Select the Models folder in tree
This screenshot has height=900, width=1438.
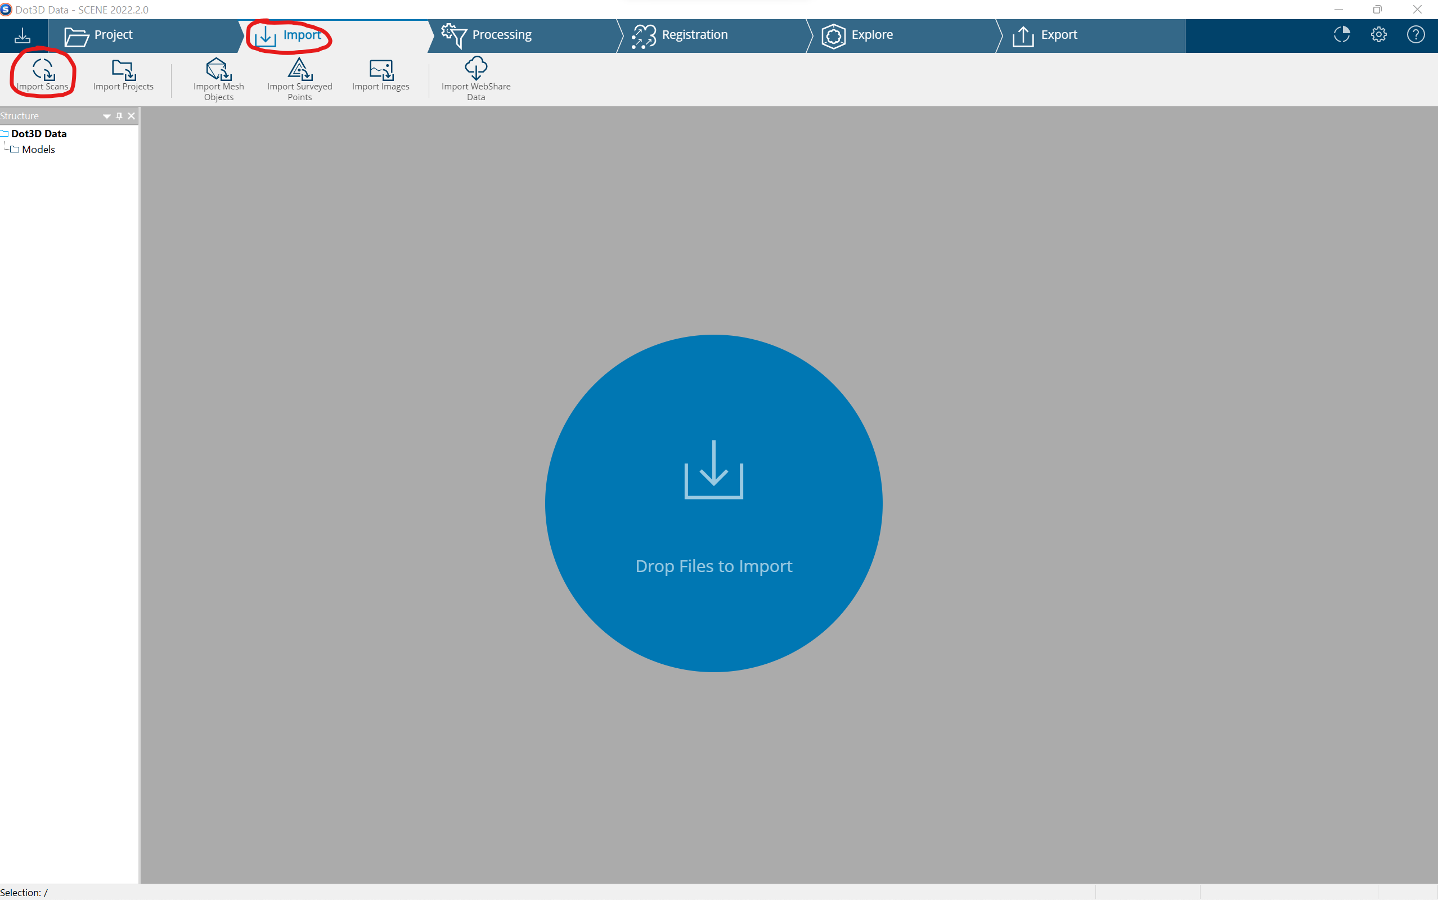click(38, 150)
